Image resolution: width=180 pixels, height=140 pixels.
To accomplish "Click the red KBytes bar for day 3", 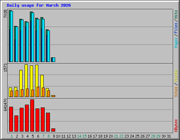I will pyautogui.click(x=21, y=120).
